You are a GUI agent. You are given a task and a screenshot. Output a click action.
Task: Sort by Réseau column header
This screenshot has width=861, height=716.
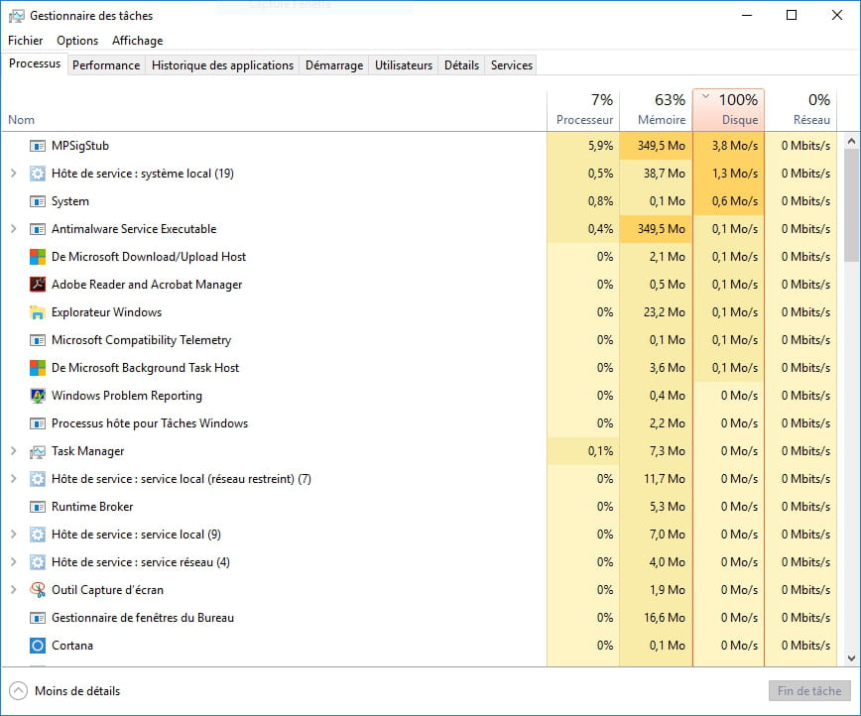coord(801,110)
